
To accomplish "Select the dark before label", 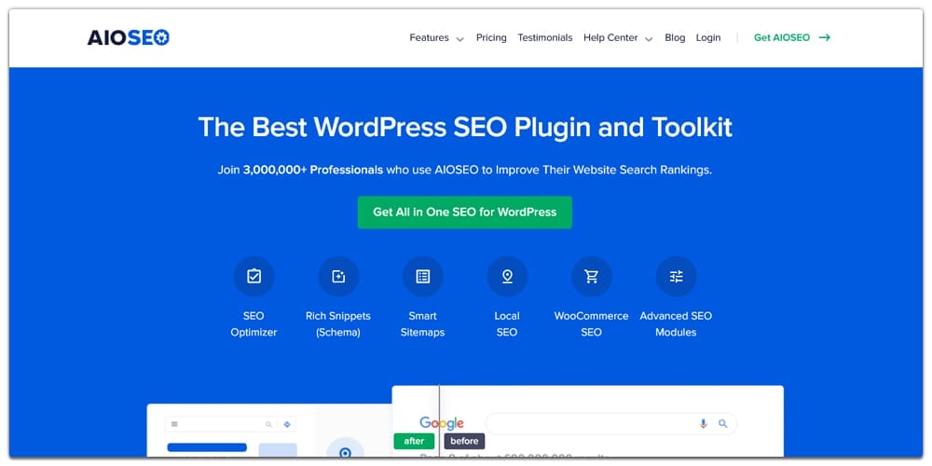I will (x=464, y=441).
